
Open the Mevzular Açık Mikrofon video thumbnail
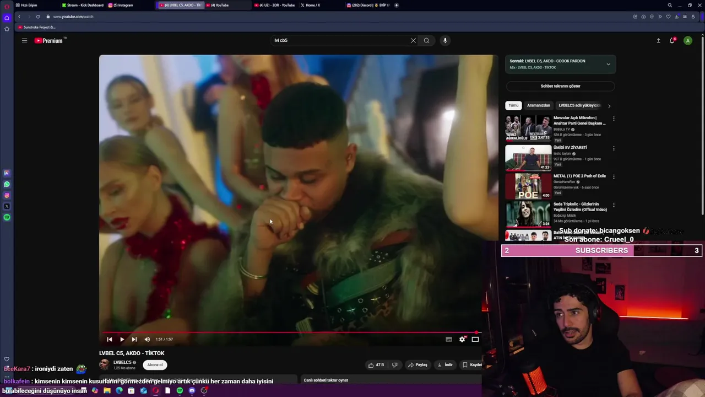tap(528, 128)
